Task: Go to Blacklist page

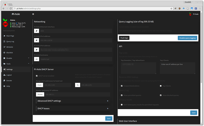Action: (9, 53)
